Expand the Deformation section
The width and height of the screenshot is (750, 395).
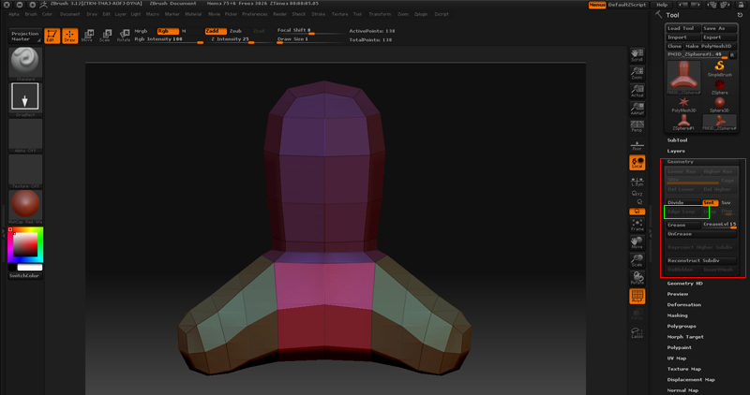coord(683,304)
